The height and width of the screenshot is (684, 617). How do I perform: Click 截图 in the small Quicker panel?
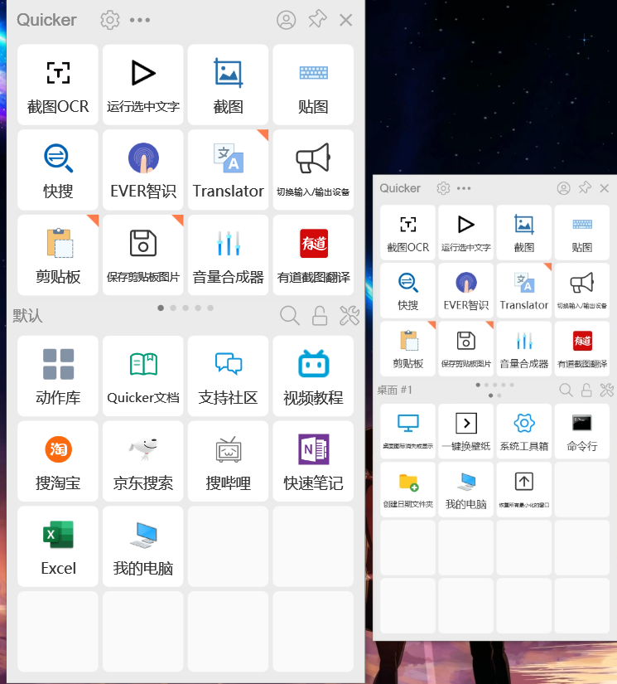coord(523,232)
